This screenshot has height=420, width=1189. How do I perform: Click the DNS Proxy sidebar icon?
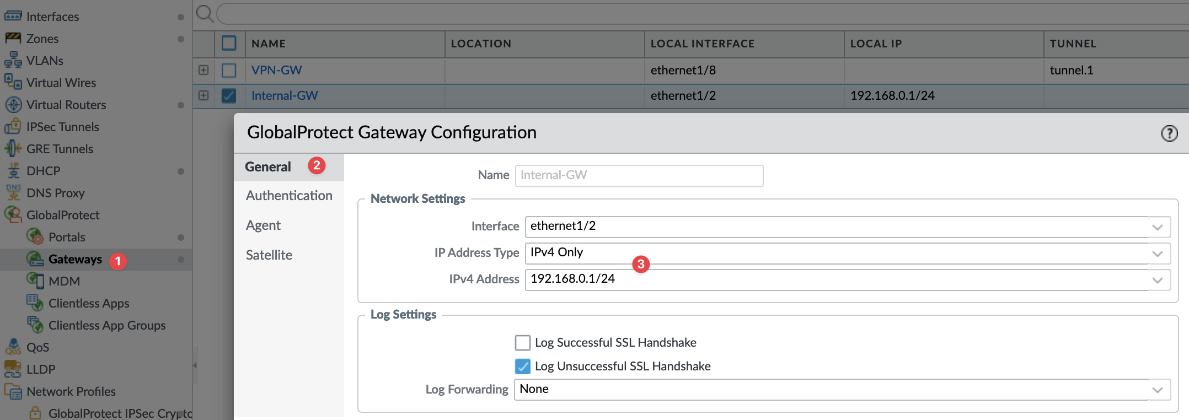point(13,192)
